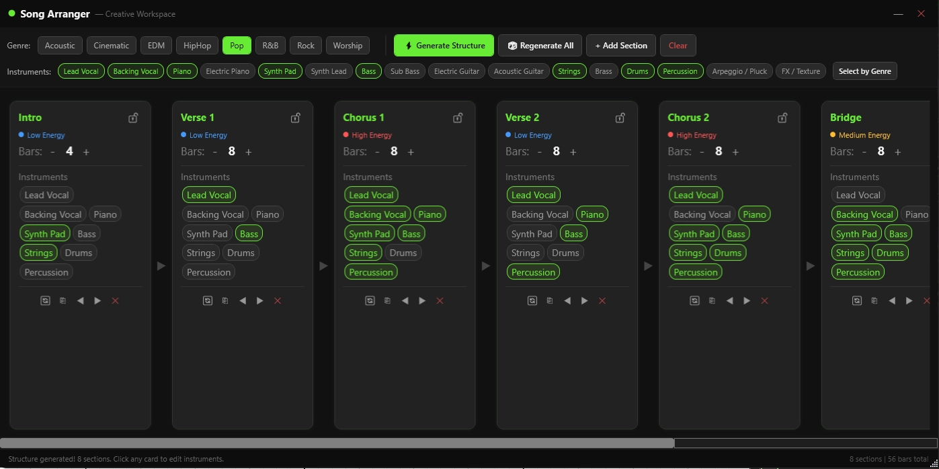Select the Acoustic genre
The width and height of the screenshot is (939, 469).
tap(60, 46)
